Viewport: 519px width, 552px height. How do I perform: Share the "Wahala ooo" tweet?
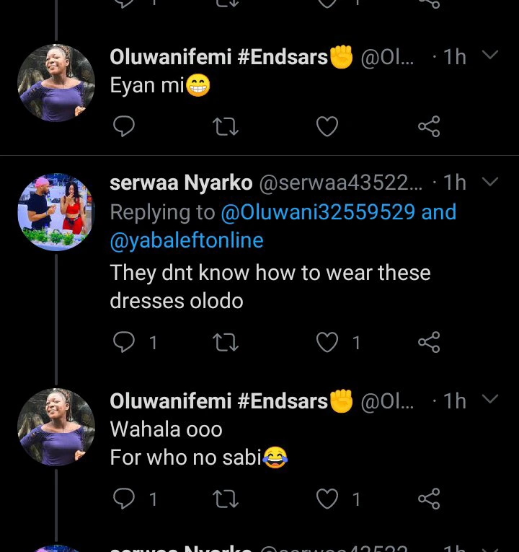(429, 499)
